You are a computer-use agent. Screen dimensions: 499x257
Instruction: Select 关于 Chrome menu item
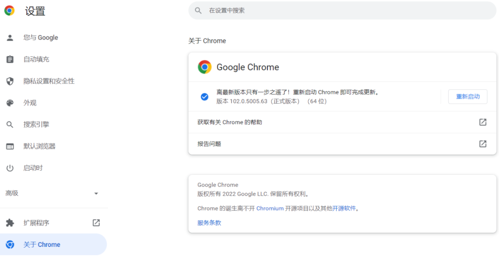[x=42, y=245]
